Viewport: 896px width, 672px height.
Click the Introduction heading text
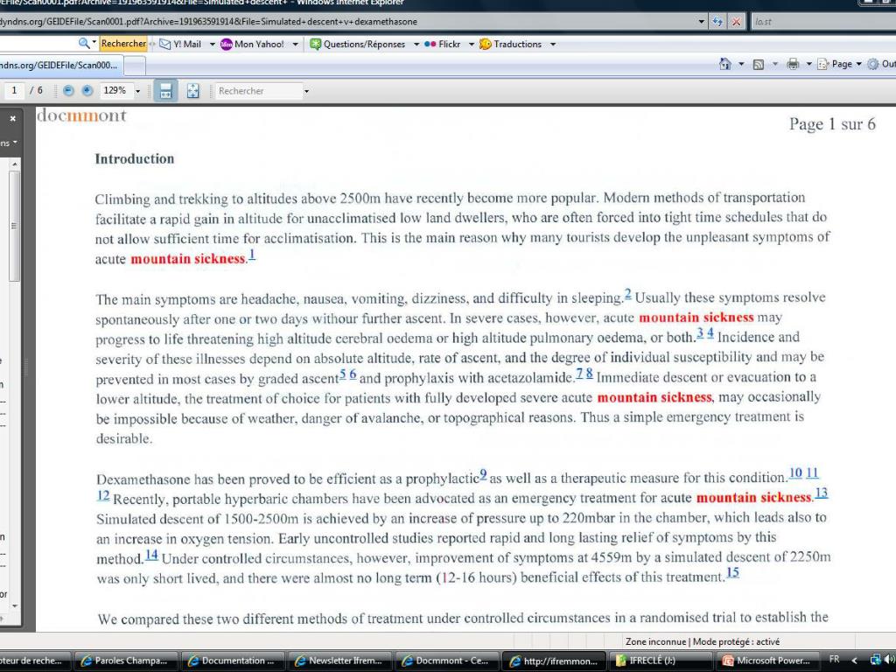click(134, 159)
